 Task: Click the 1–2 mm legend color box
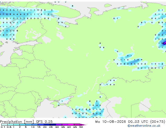[16, 125]
